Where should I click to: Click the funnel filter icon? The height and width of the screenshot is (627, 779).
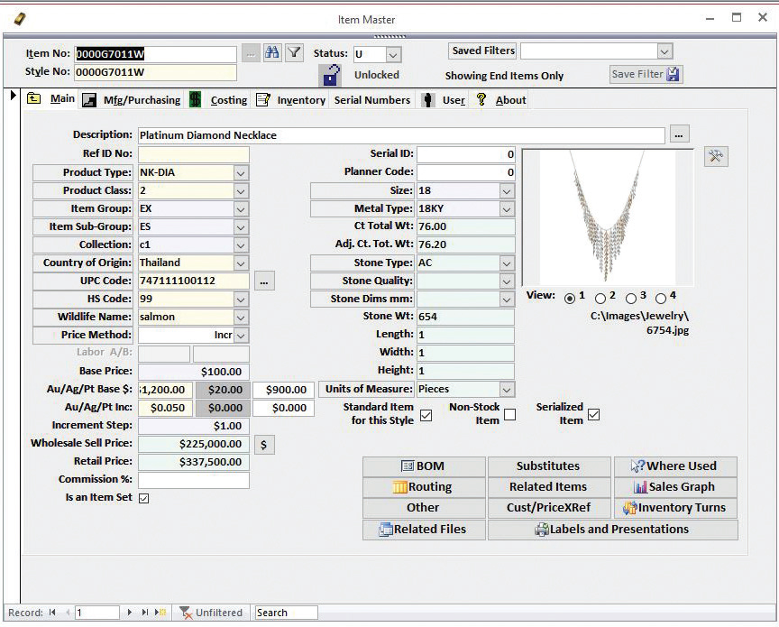pos(294,53)
